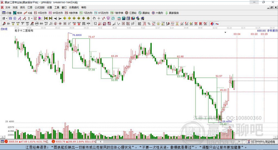Open the 设置 menu
The width and height of the screenshot is (278, 150).
pos(49,7)
